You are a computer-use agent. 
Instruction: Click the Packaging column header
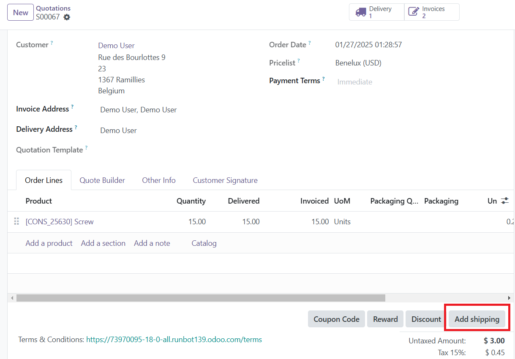(441, 201)
